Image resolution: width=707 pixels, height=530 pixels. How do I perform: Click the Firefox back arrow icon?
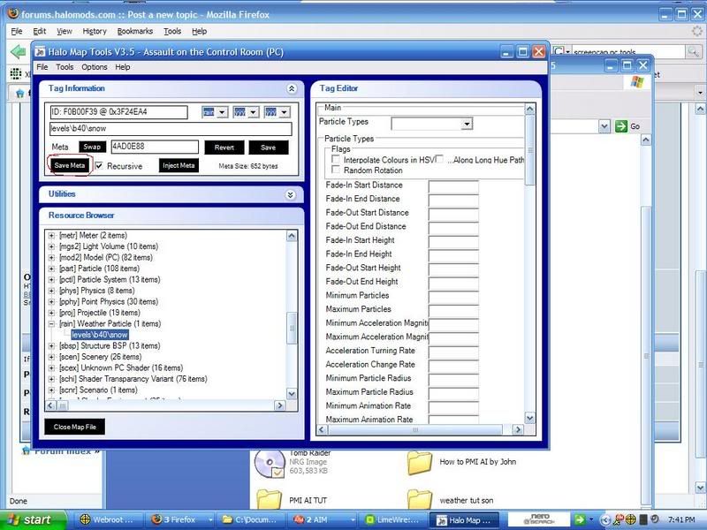(x=18, y=52)
